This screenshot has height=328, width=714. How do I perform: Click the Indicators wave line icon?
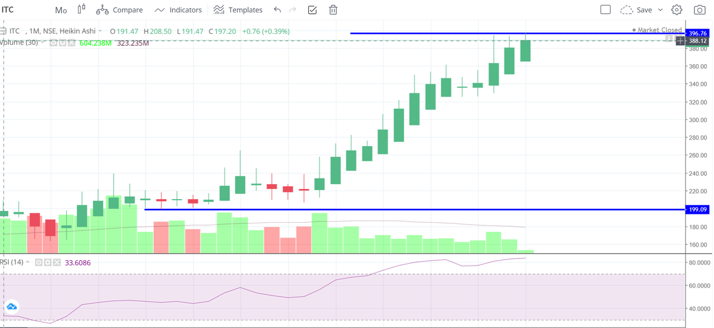(159, 10)
